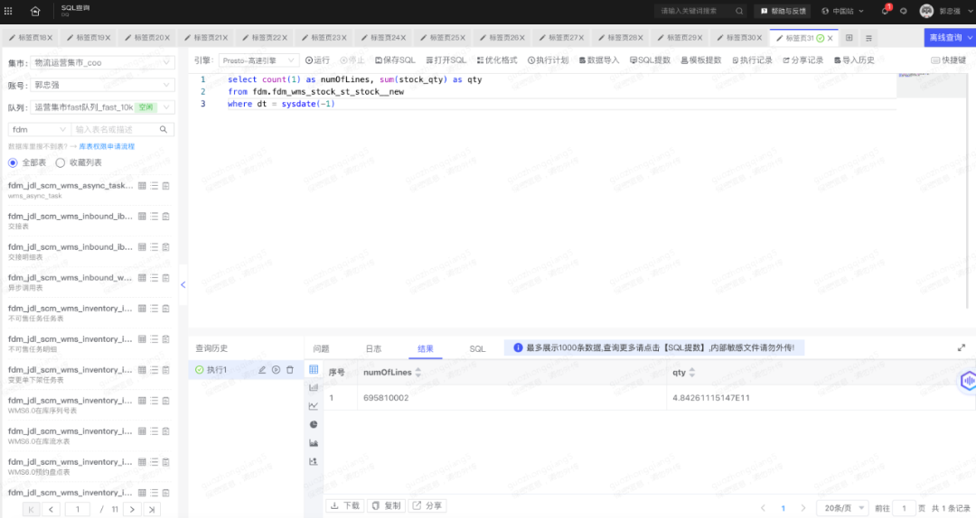976x518 pixels.
Task: Click 优化格式 format button
Action: 497,60
